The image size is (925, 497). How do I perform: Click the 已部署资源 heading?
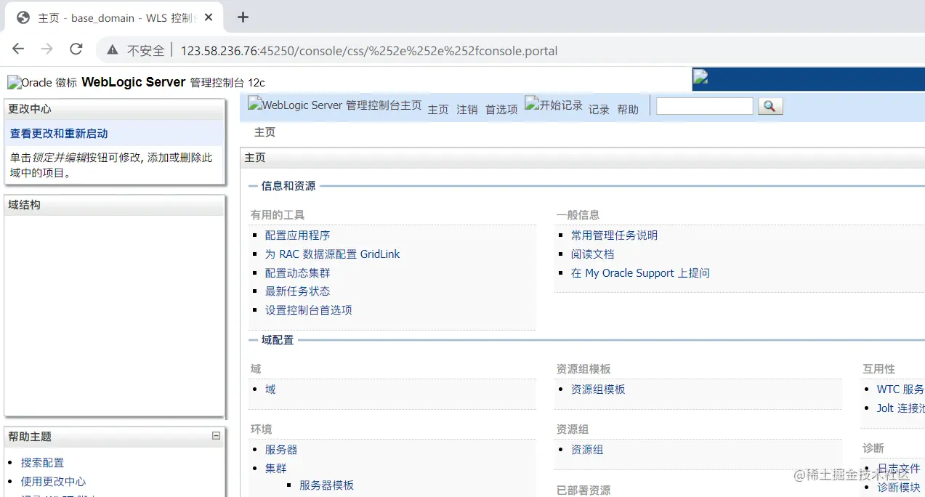583,490
